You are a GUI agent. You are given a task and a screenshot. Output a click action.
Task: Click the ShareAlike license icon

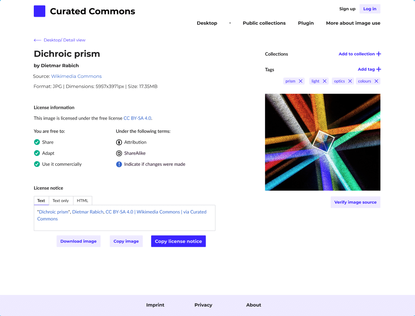click(x=119, y=153)
